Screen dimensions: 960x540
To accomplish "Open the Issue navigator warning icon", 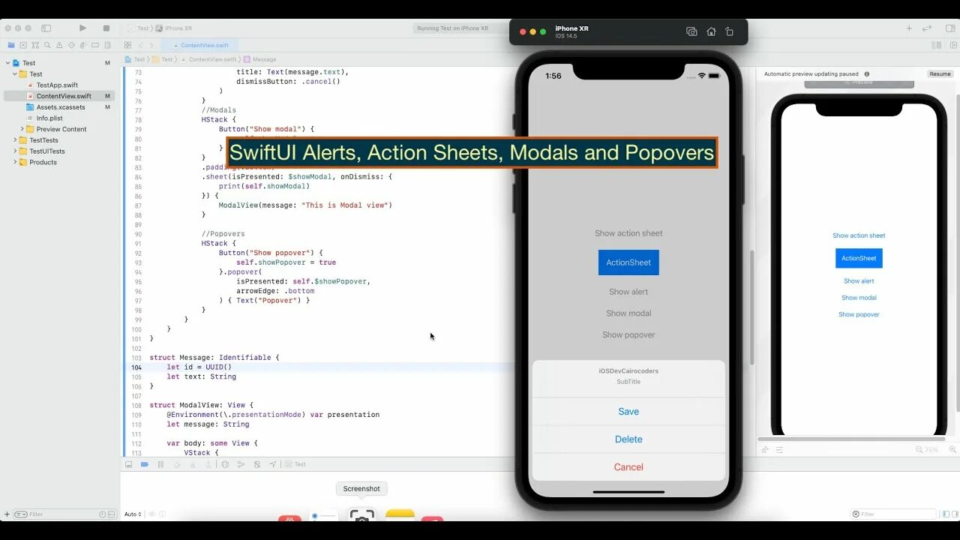I will click(60, 45).
